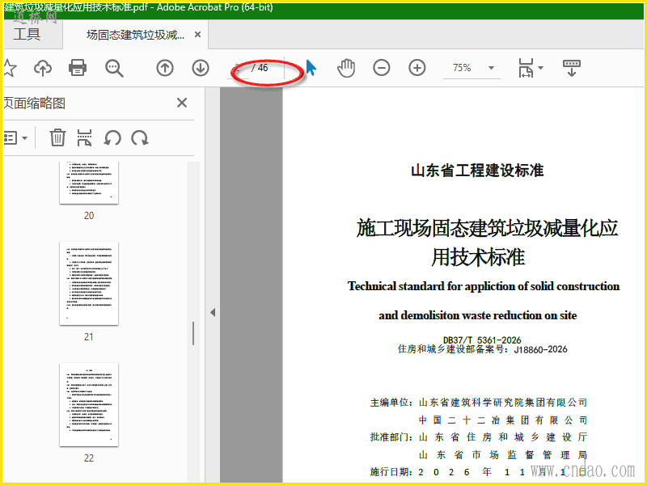Viewport: 647px width, 485px height.
Task: Open the 工具 tab
Action: point(27,34)
